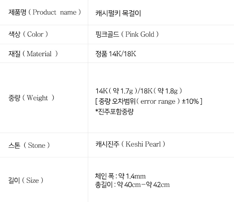
Task: Select the chain width line "체인 폭 : 약 1.4mm"
Action: click(x=120, y=176)
